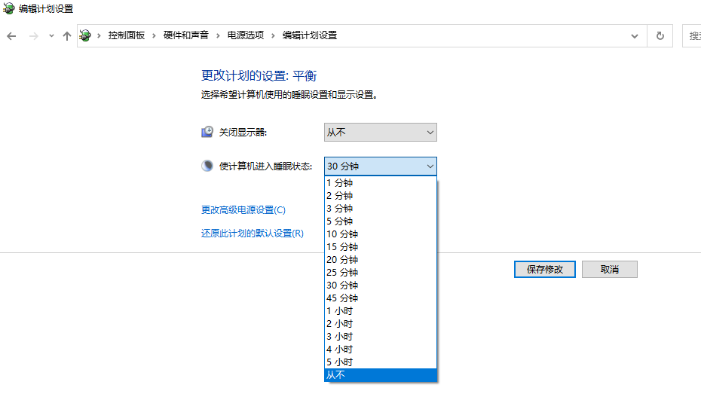701x397 pixels.
Task: Collapse the sleep time combo box
Action: [x=381, y=166]
